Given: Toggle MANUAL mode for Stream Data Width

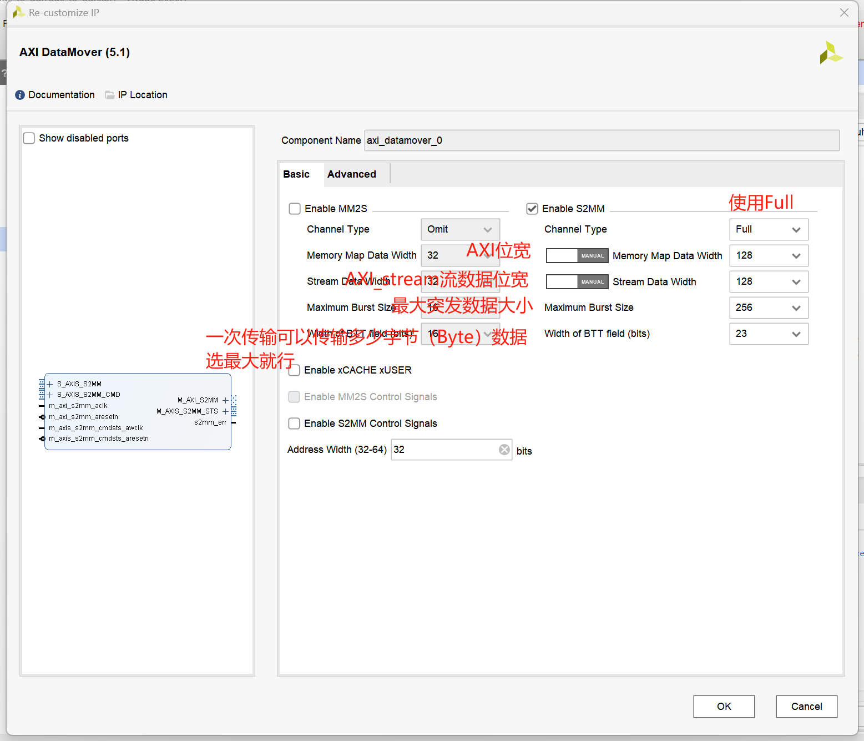Looking at the screenshot, I should 577,281.
